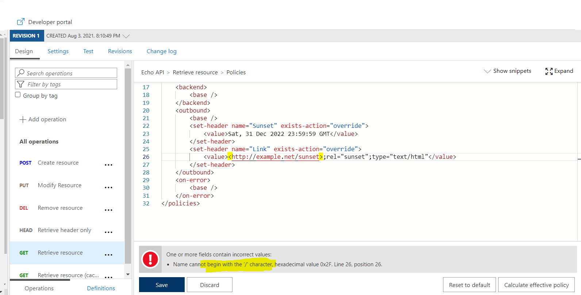
Task: Click Policies in the breadcrumb
Action: (236, 72)
